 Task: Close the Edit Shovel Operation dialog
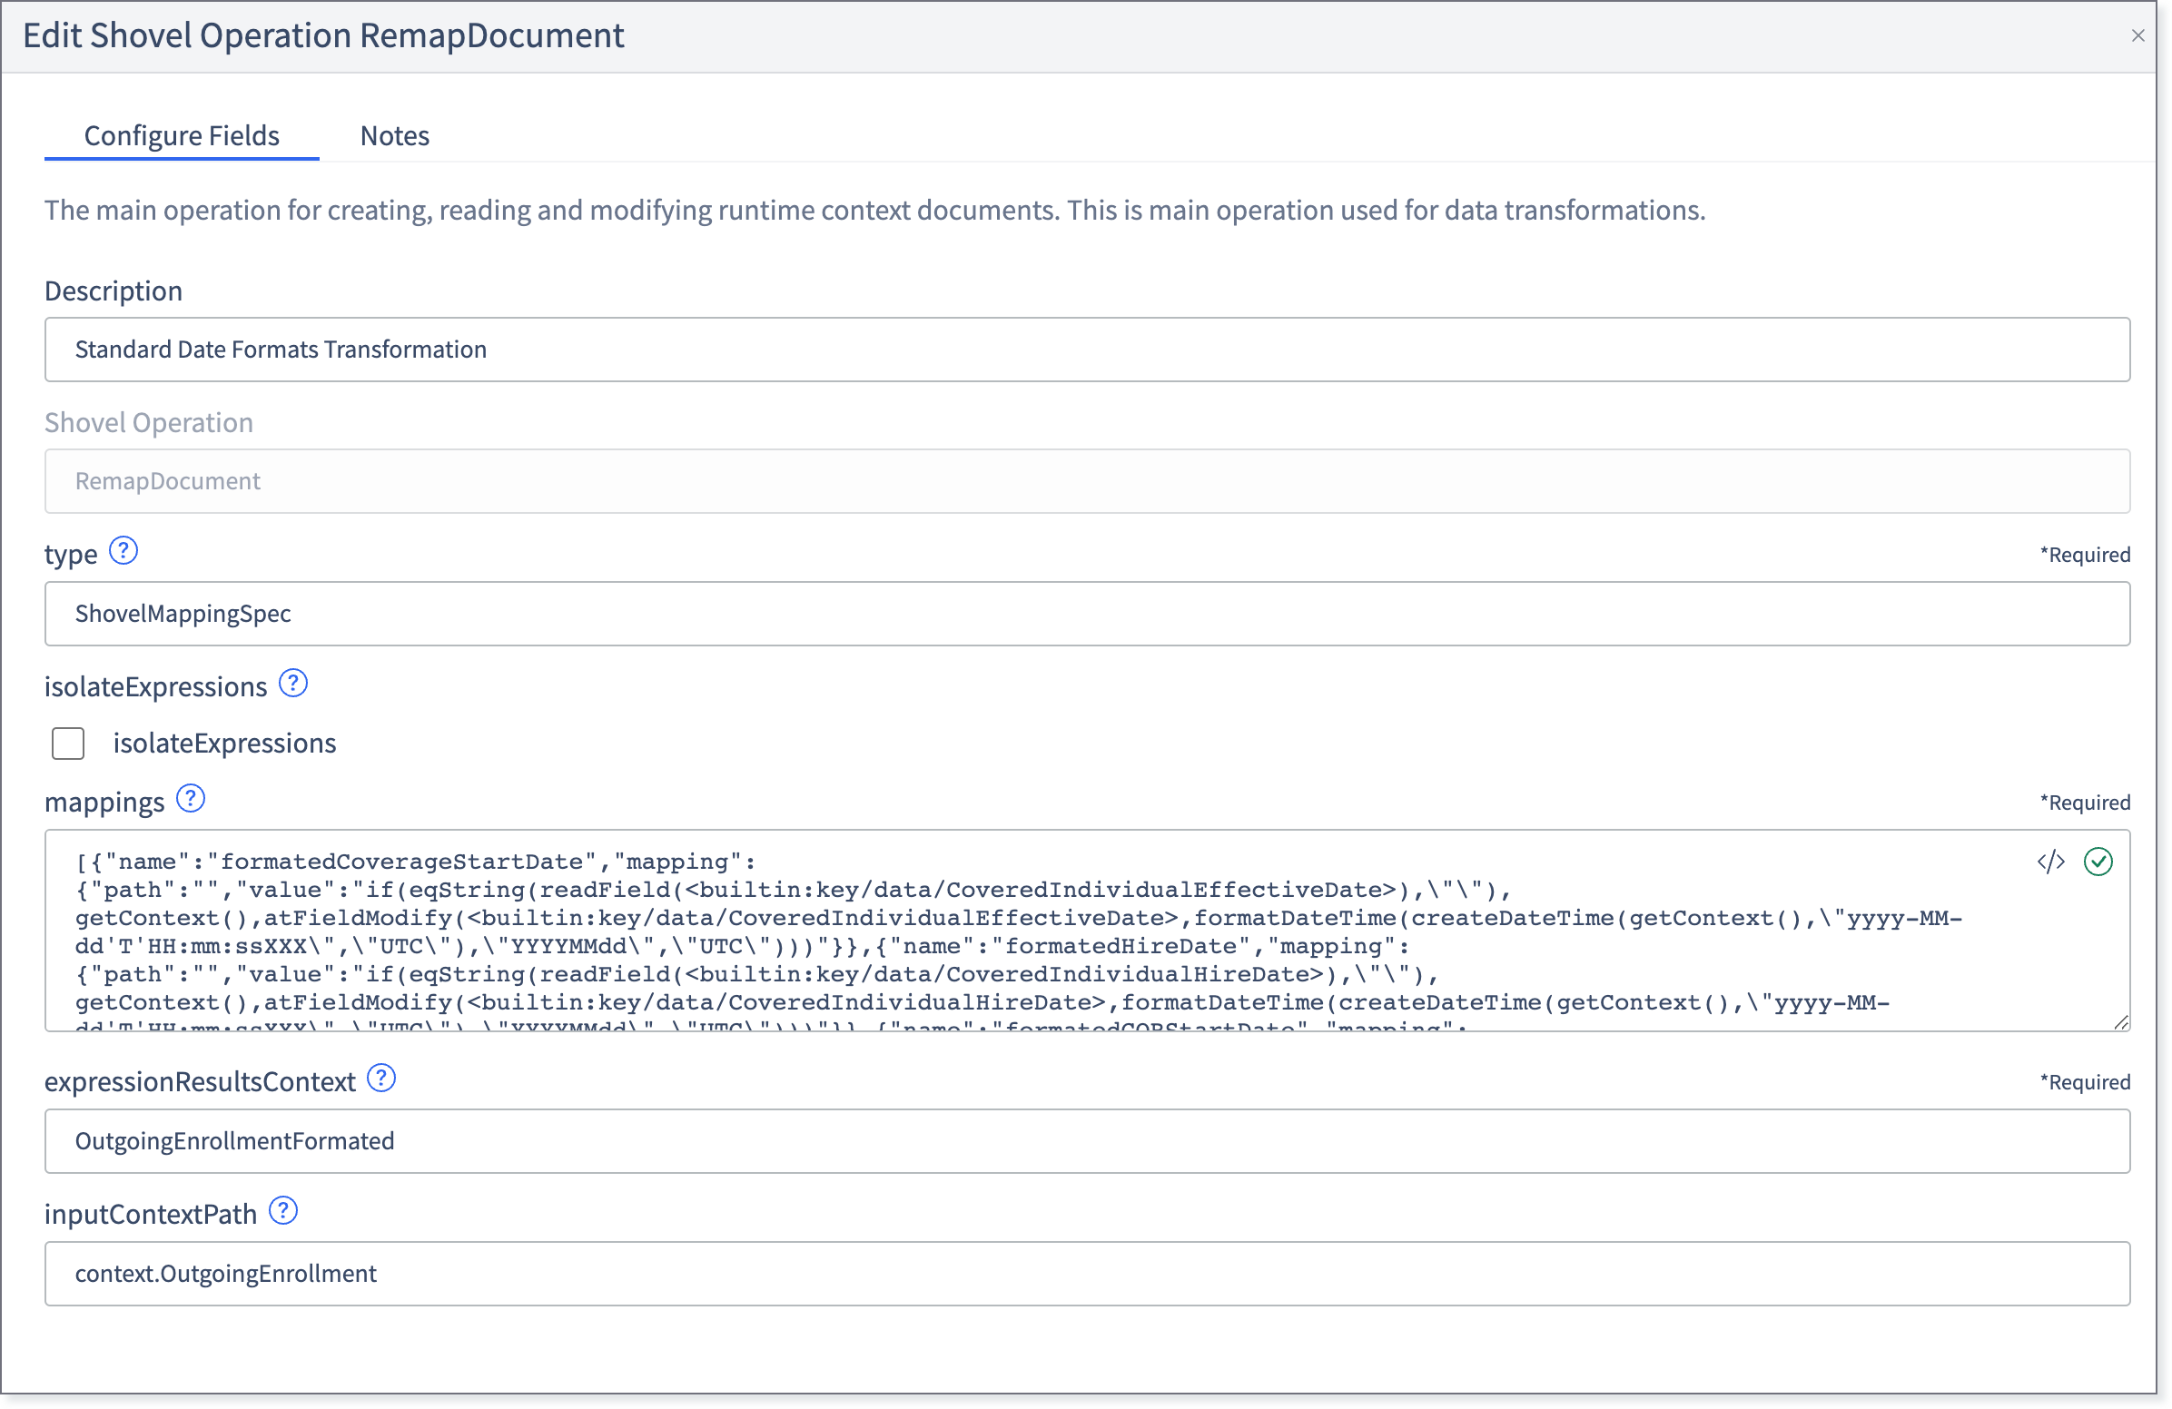coord(2137,35)
